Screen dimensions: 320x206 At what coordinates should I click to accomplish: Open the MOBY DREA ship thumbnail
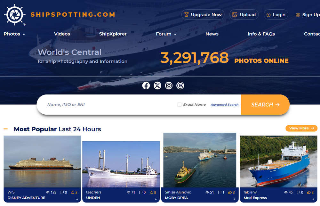tap(200, 160)
